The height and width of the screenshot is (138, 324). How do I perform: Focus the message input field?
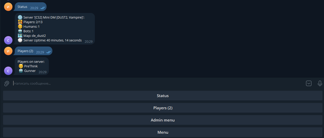[153, 83]
